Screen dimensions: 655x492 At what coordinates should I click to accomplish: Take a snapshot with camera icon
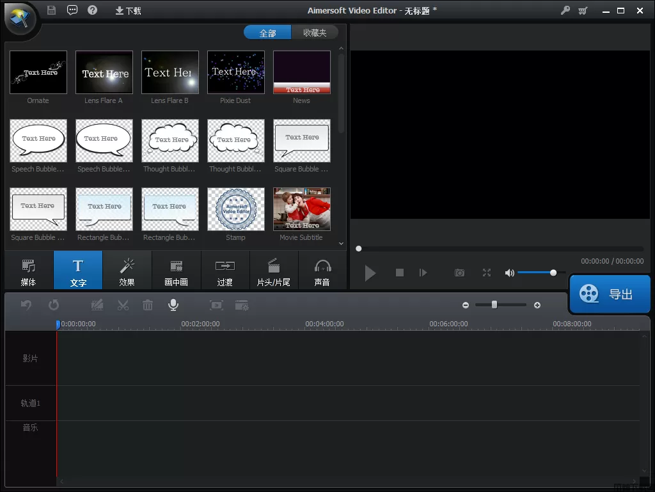click(x=459, y=273)
